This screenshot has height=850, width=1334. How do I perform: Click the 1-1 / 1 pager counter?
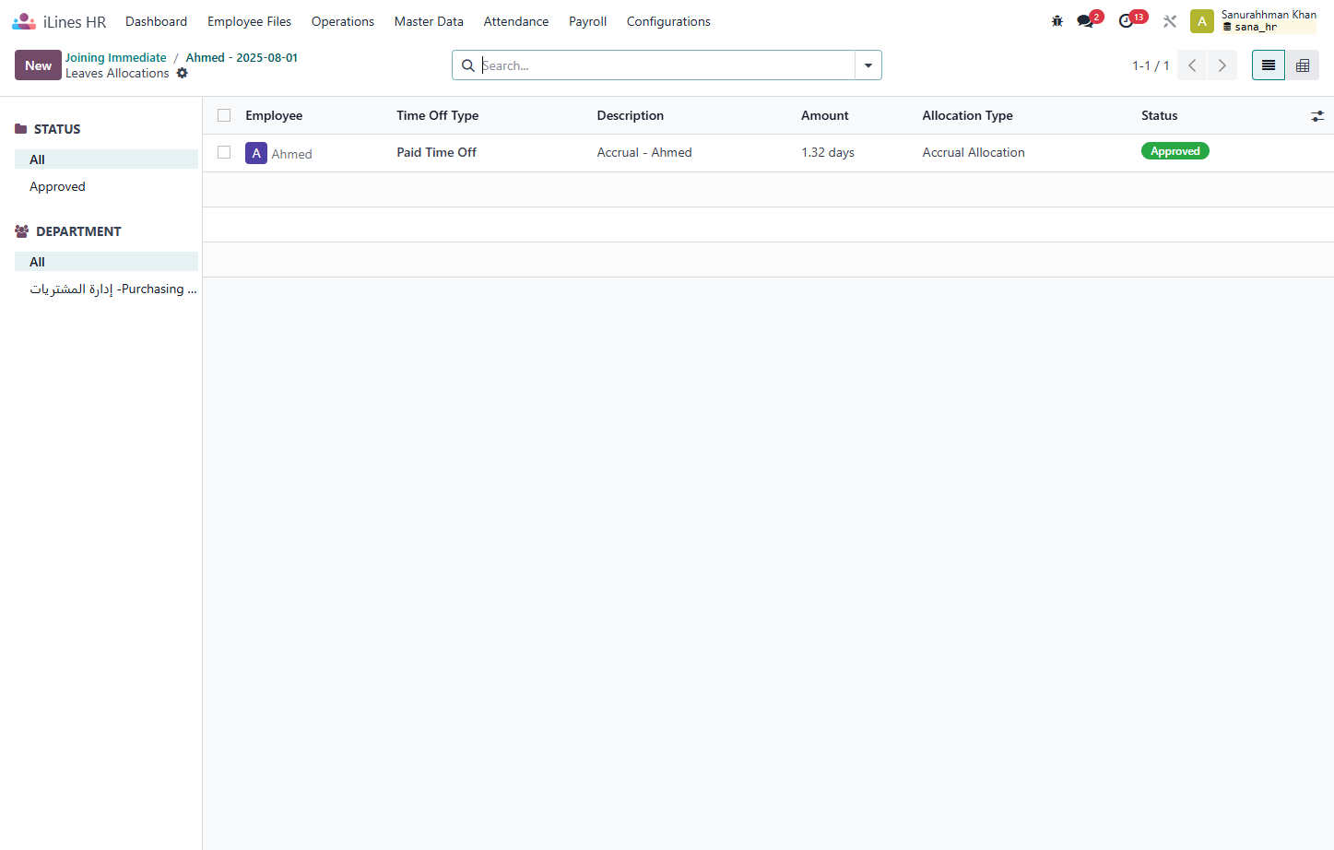pyautogui.click(x=1151, y=65)
